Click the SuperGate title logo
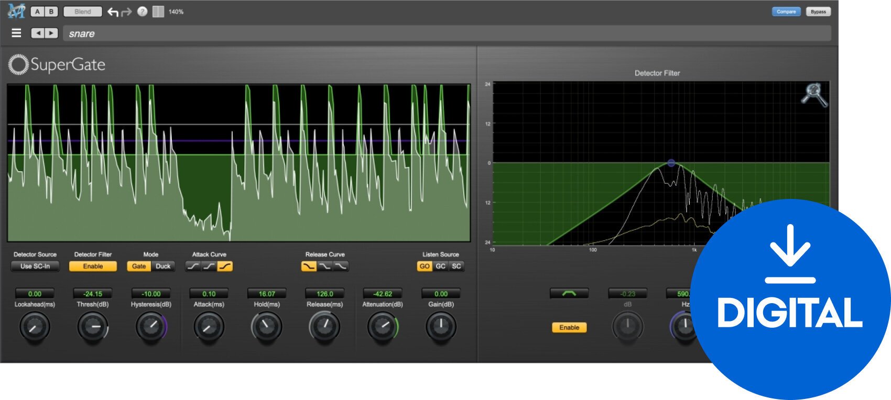The width and height of the screenshot is (891, 400). point(57,64)
